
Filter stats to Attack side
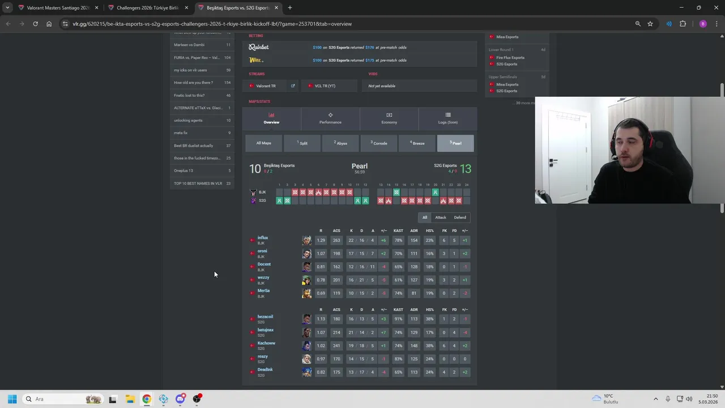(x=441, y=218)
